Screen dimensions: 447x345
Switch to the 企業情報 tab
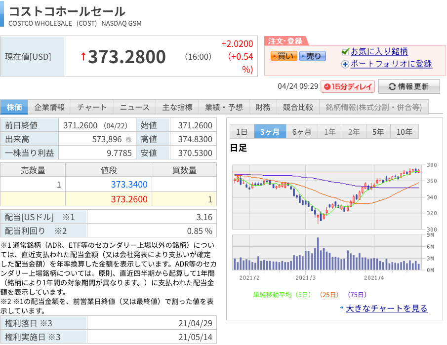[49, 107]
